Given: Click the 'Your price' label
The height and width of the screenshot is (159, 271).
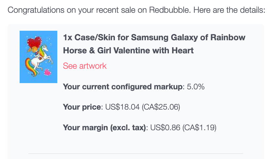Looking at the screenshot, I should 82,107.
